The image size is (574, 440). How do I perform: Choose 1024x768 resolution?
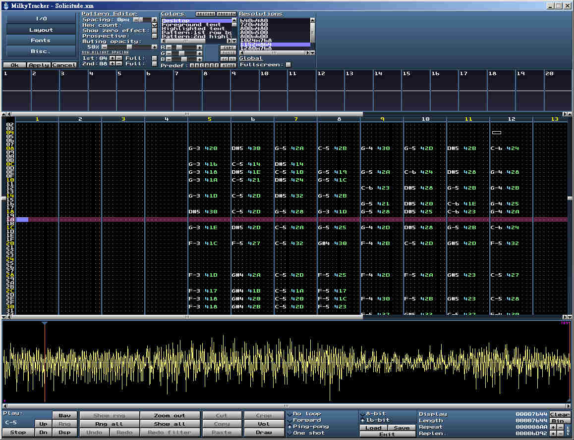275,40
